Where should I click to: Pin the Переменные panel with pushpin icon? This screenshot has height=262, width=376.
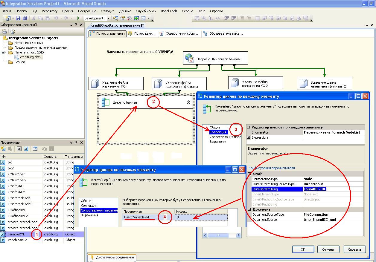76,143
